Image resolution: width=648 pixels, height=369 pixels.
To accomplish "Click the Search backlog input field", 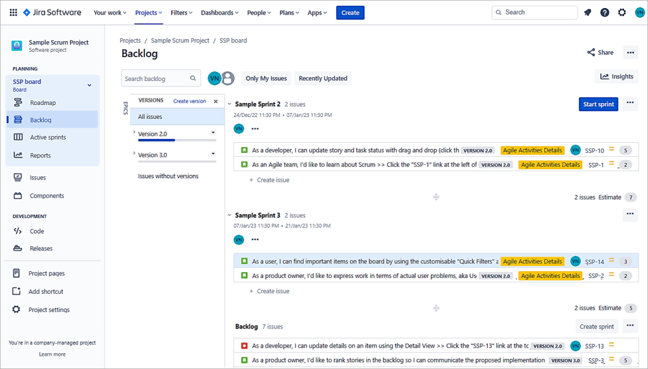I will click(x=156, y=78).
